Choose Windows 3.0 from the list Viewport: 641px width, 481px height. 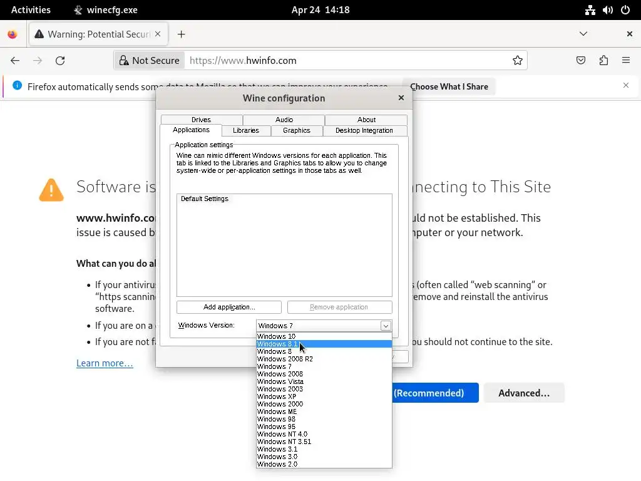pos(324,457)
